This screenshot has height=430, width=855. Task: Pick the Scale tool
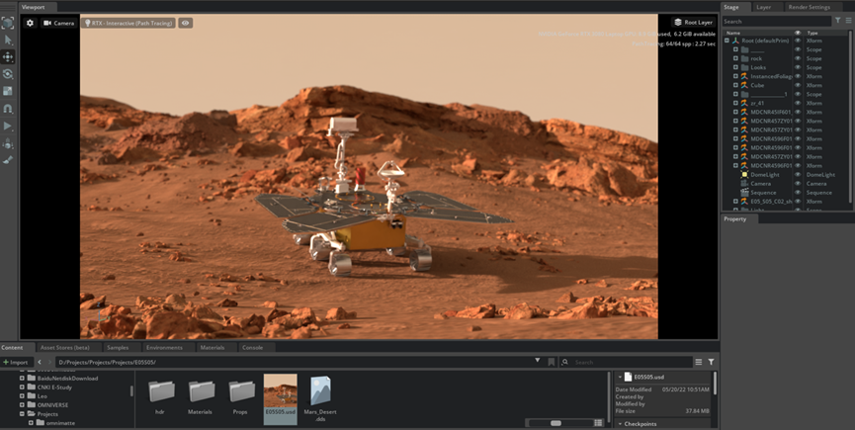8,91
